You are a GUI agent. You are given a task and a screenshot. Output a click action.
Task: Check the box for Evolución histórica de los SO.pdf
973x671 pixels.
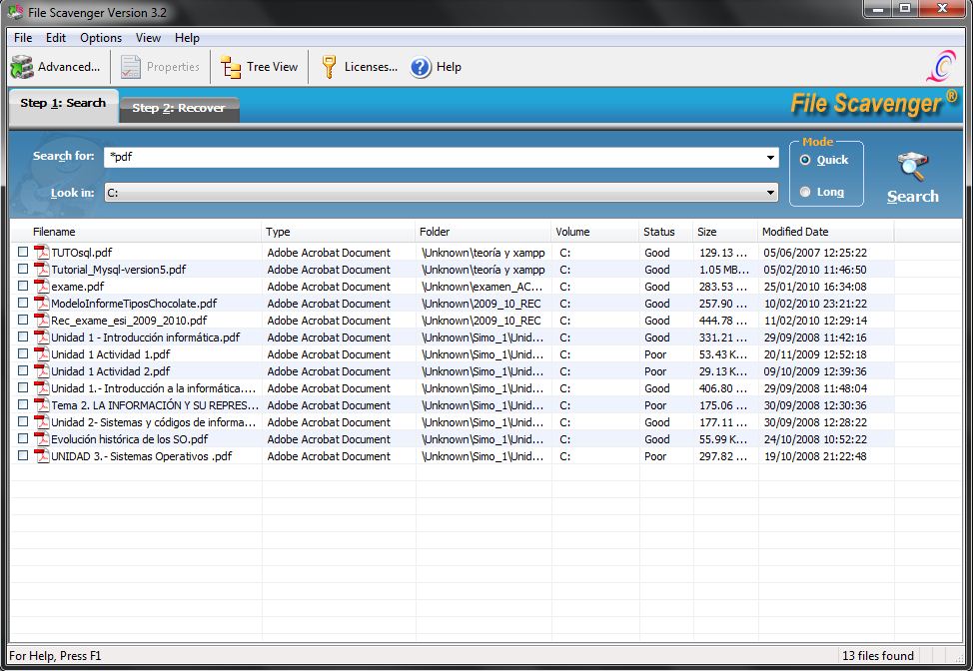23,438
